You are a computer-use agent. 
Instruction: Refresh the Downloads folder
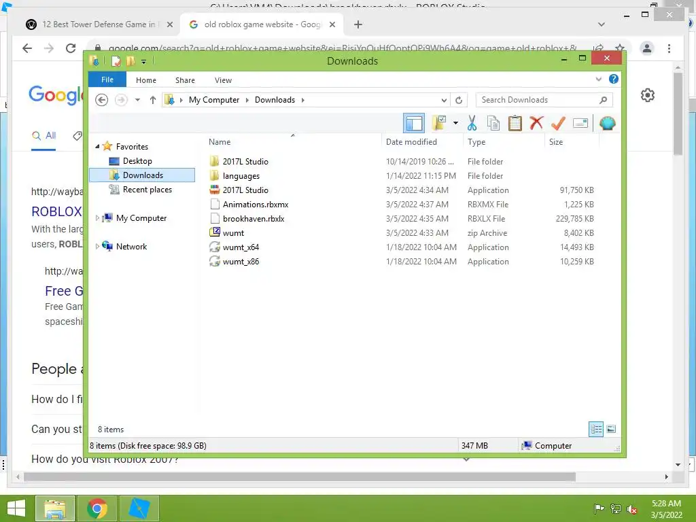(459, 100)
